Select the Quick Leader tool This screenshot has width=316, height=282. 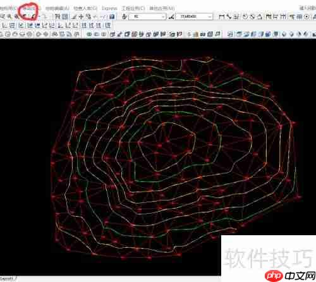[292, 16]
